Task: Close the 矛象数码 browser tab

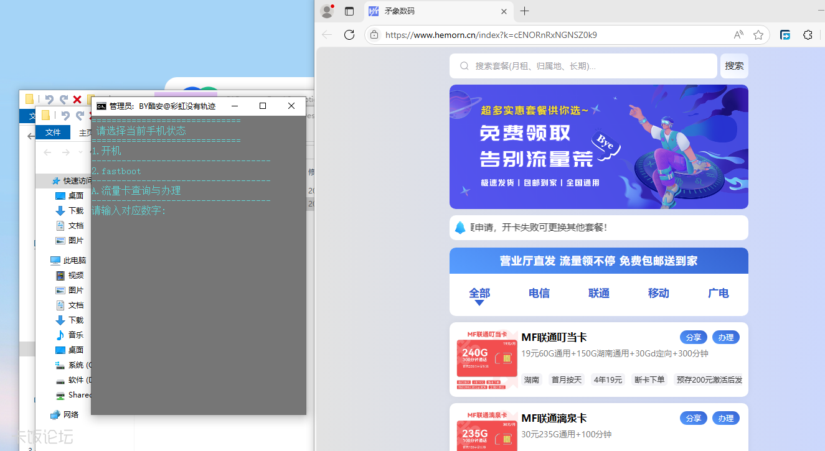Action: [x=504, y=11]
